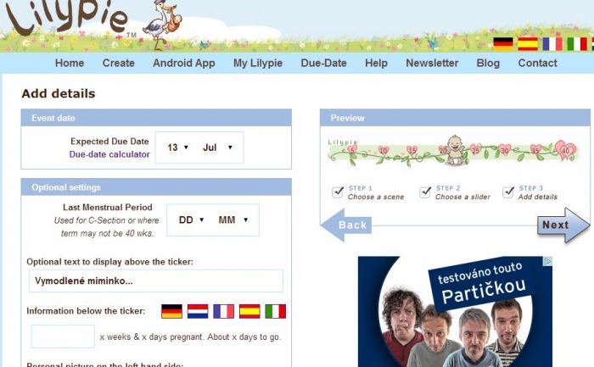Toggle the Step 1 Choose a scene checkbox
Image resolution: width=594 pixels, height=367 pixels.
(x=337, y=192)
